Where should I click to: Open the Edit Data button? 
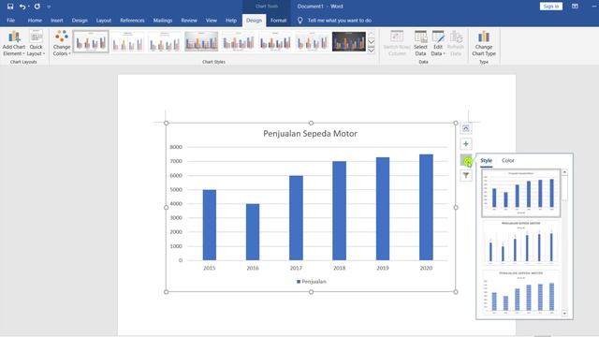click(438, 43)
